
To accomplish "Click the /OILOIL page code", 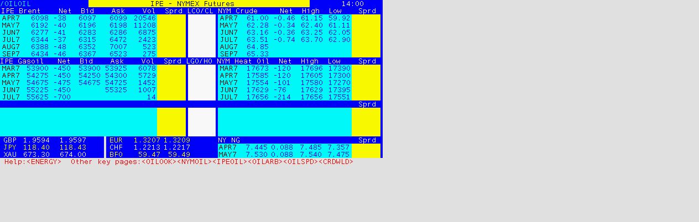I will click(15, 4).
